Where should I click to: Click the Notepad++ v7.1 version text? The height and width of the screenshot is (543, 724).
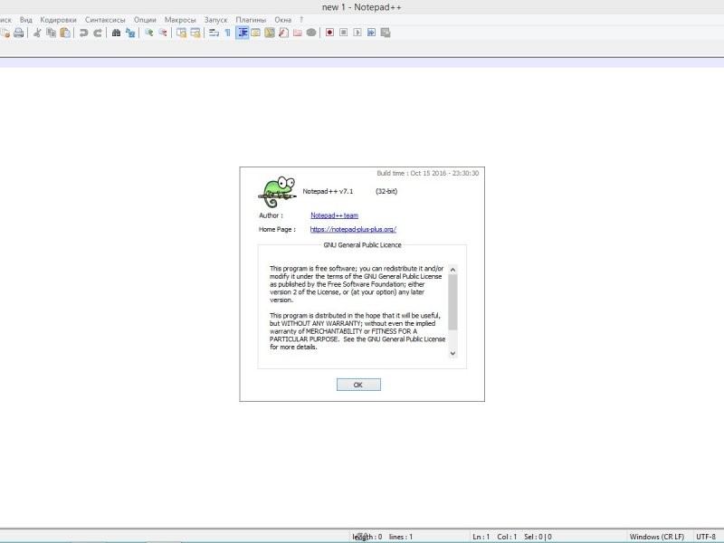[328, 191]
